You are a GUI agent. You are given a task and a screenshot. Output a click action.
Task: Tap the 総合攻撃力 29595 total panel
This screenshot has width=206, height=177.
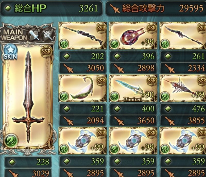click(x=156, y=8)
